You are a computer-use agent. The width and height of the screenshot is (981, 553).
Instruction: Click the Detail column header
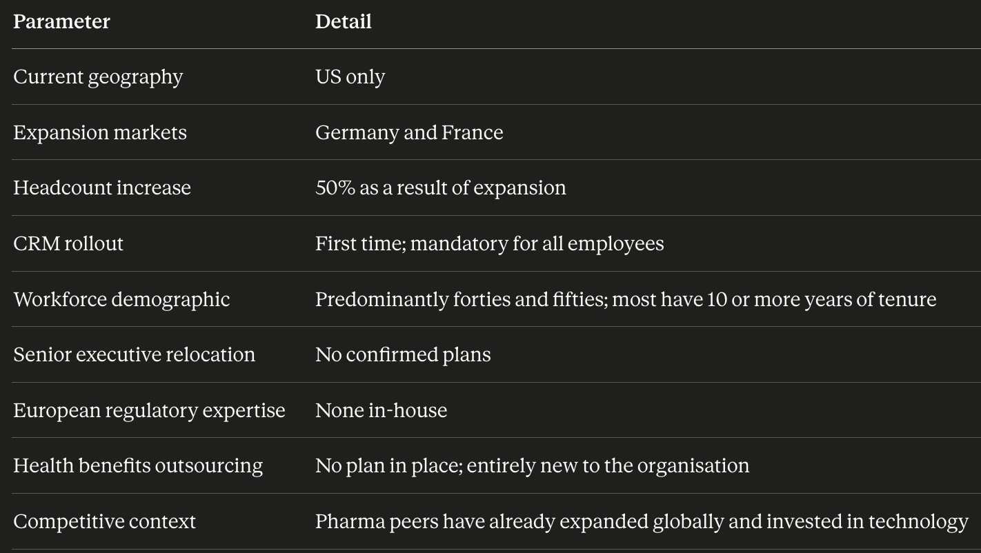point(344,22)
